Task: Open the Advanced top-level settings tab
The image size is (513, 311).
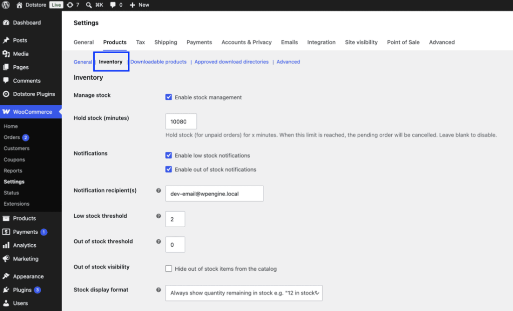Action: (x=442, y=42)
